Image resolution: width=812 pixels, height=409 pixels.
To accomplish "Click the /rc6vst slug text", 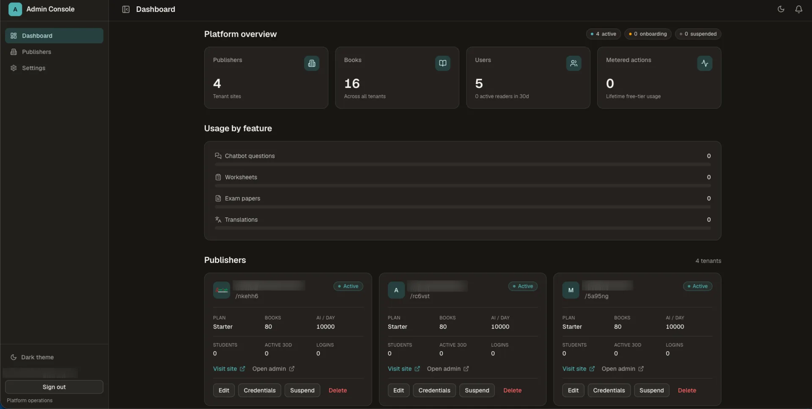I will pyautogui.click(x=420, y=296).
